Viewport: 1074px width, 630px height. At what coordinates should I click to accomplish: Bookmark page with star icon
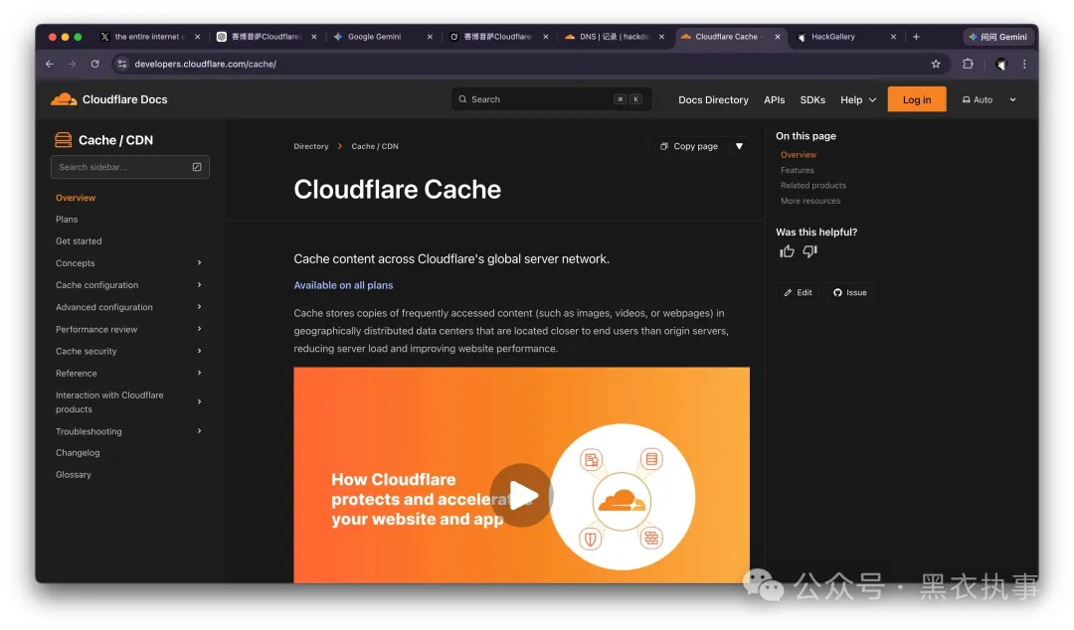tap(936, 64)
